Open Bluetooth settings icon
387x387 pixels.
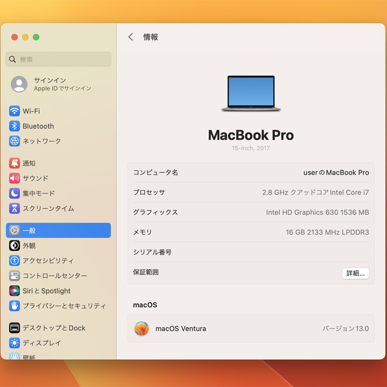click(x=14, y=126)
